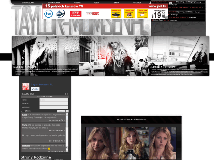Screen dimensions: 214x160
Task: Click the center Taylor street photo
Action: (x=113, y=56)
